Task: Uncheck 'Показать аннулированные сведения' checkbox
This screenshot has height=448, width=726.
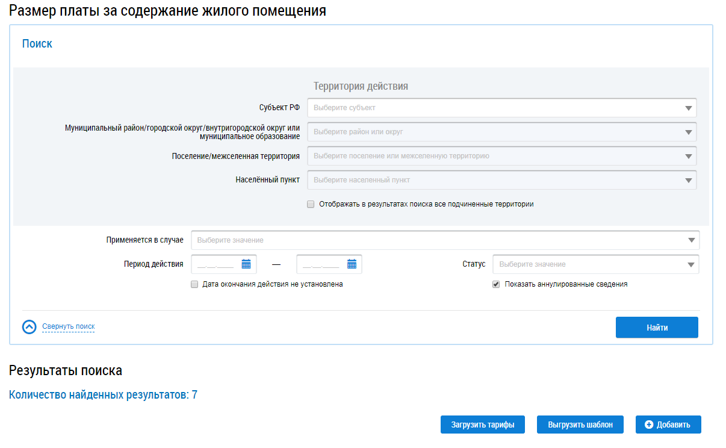Action: (496, 284)
